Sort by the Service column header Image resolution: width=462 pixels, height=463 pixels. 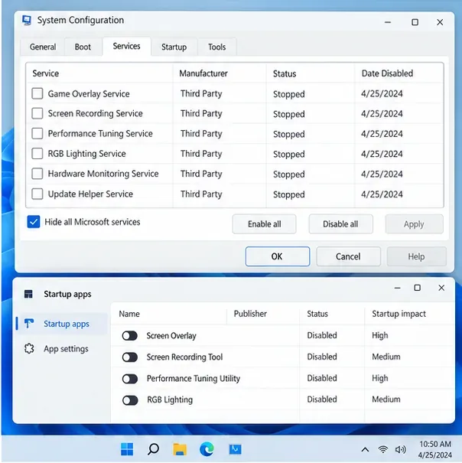point(46,73)
